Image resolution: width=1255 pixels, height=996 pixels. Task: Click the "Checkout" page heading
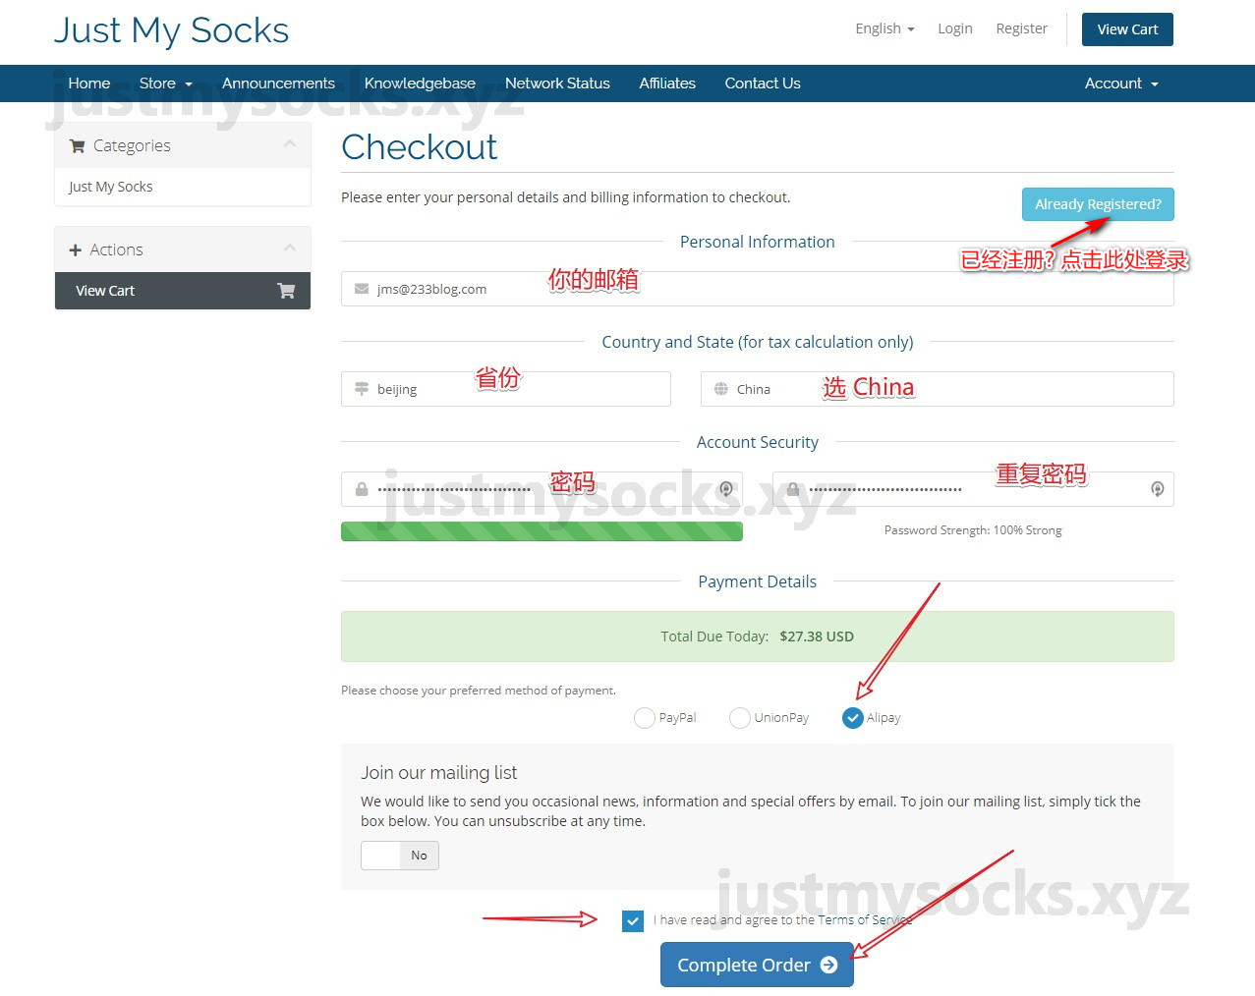(419, 147)
